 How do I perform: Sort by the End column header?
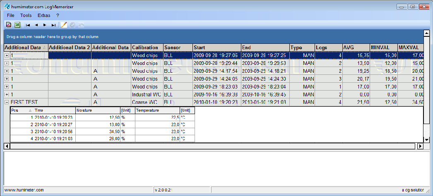[265, 48]
